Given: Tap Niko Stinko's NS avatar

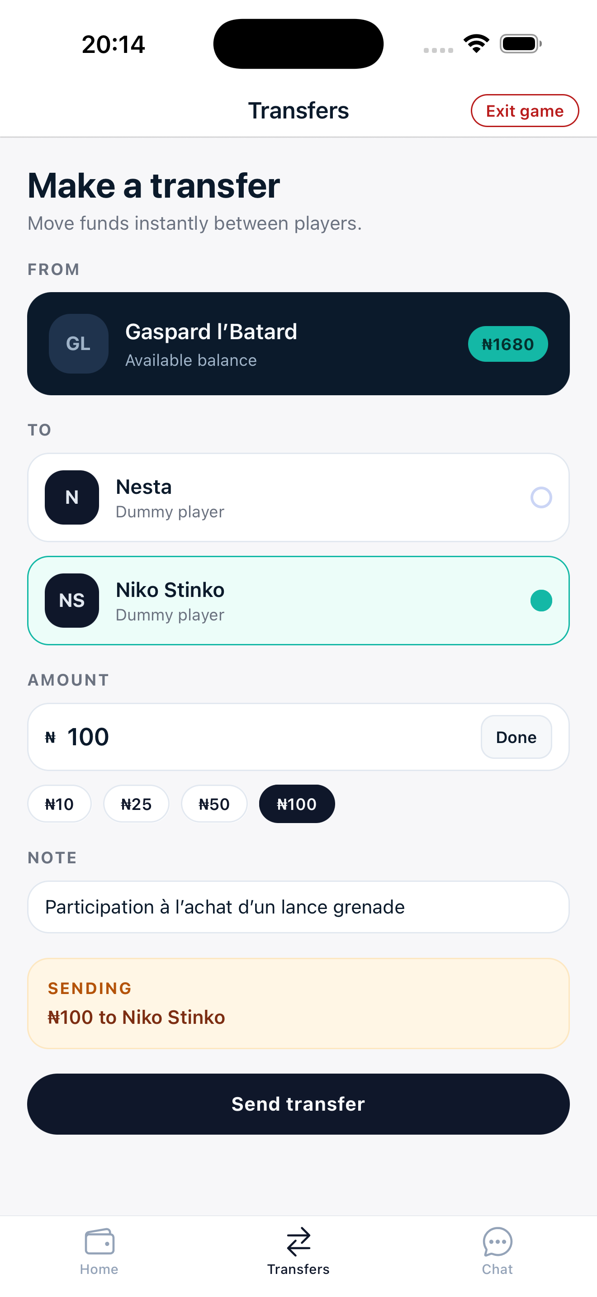Looking at the screenshot, I should tap(72, 601).
